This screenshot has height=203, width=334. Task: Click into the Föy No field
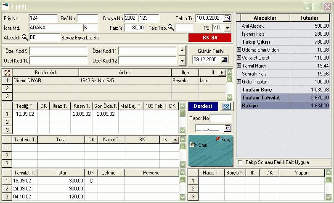coord(43,18)
